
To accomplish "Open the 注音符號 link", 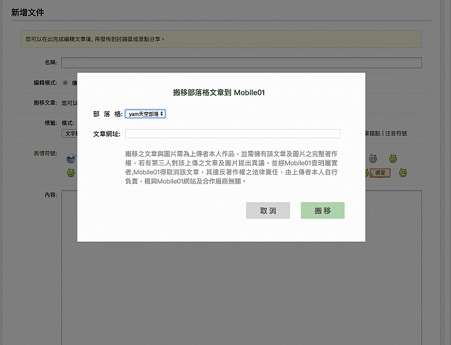I will click(396, 133).
